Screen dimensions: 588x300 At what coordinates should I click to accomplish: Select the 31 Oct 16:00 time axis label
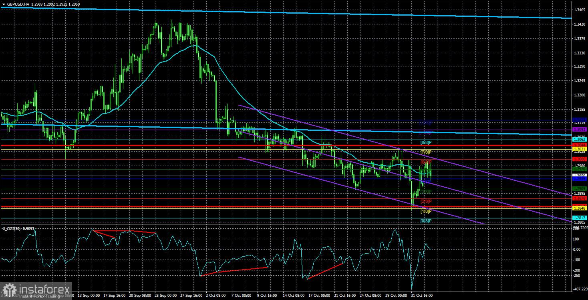tap(422, 296)
